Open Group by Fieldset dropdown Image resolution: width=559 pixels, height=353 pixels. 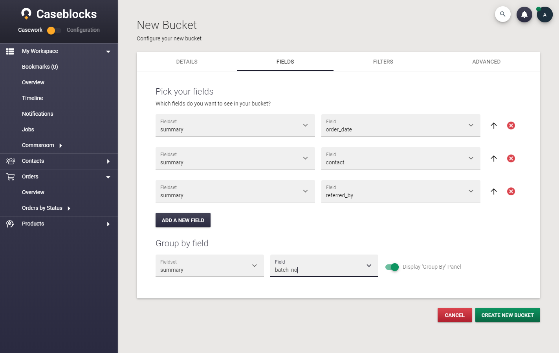tap(210, 266)
